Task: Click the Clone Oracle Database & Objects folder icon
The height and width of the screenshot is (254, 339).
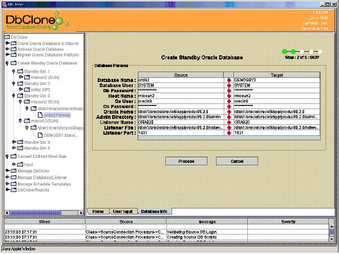Action: [x=14, y=44]
